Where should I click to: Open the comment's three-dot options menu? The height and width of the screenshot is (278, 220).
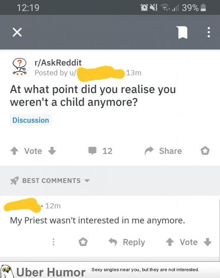click(54, 242)
